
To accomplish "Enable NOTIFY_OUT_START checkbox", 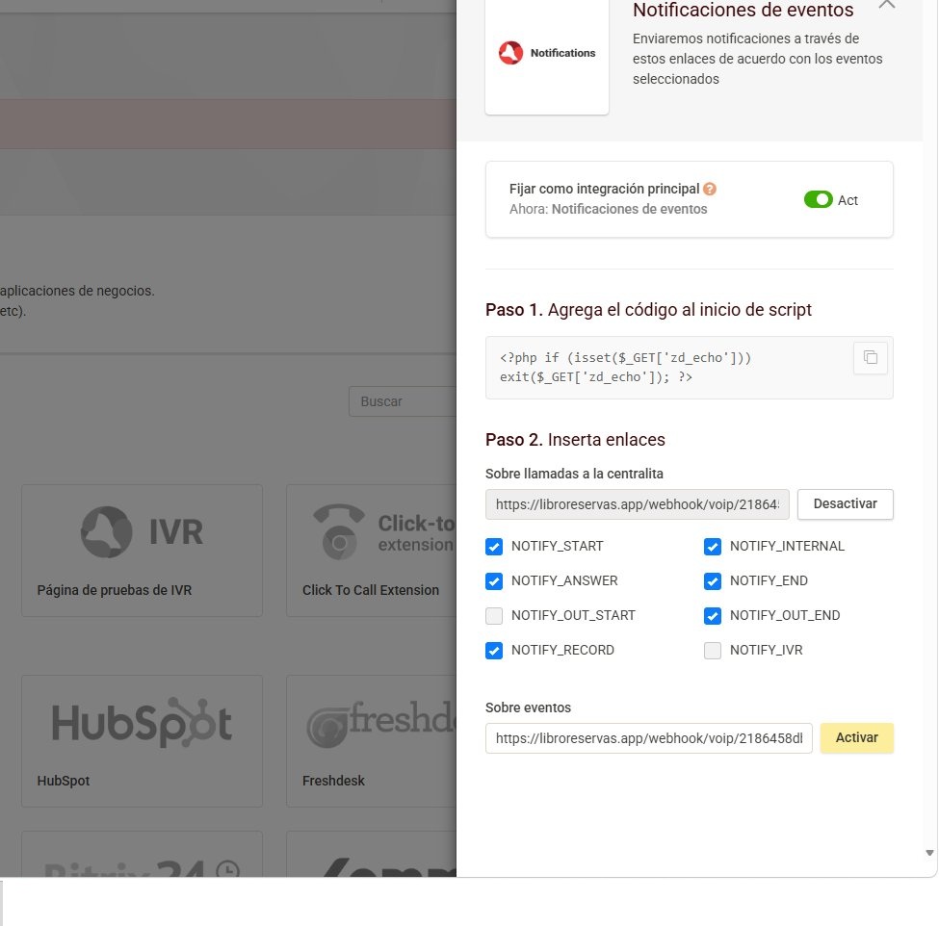I will coord(494,616).
